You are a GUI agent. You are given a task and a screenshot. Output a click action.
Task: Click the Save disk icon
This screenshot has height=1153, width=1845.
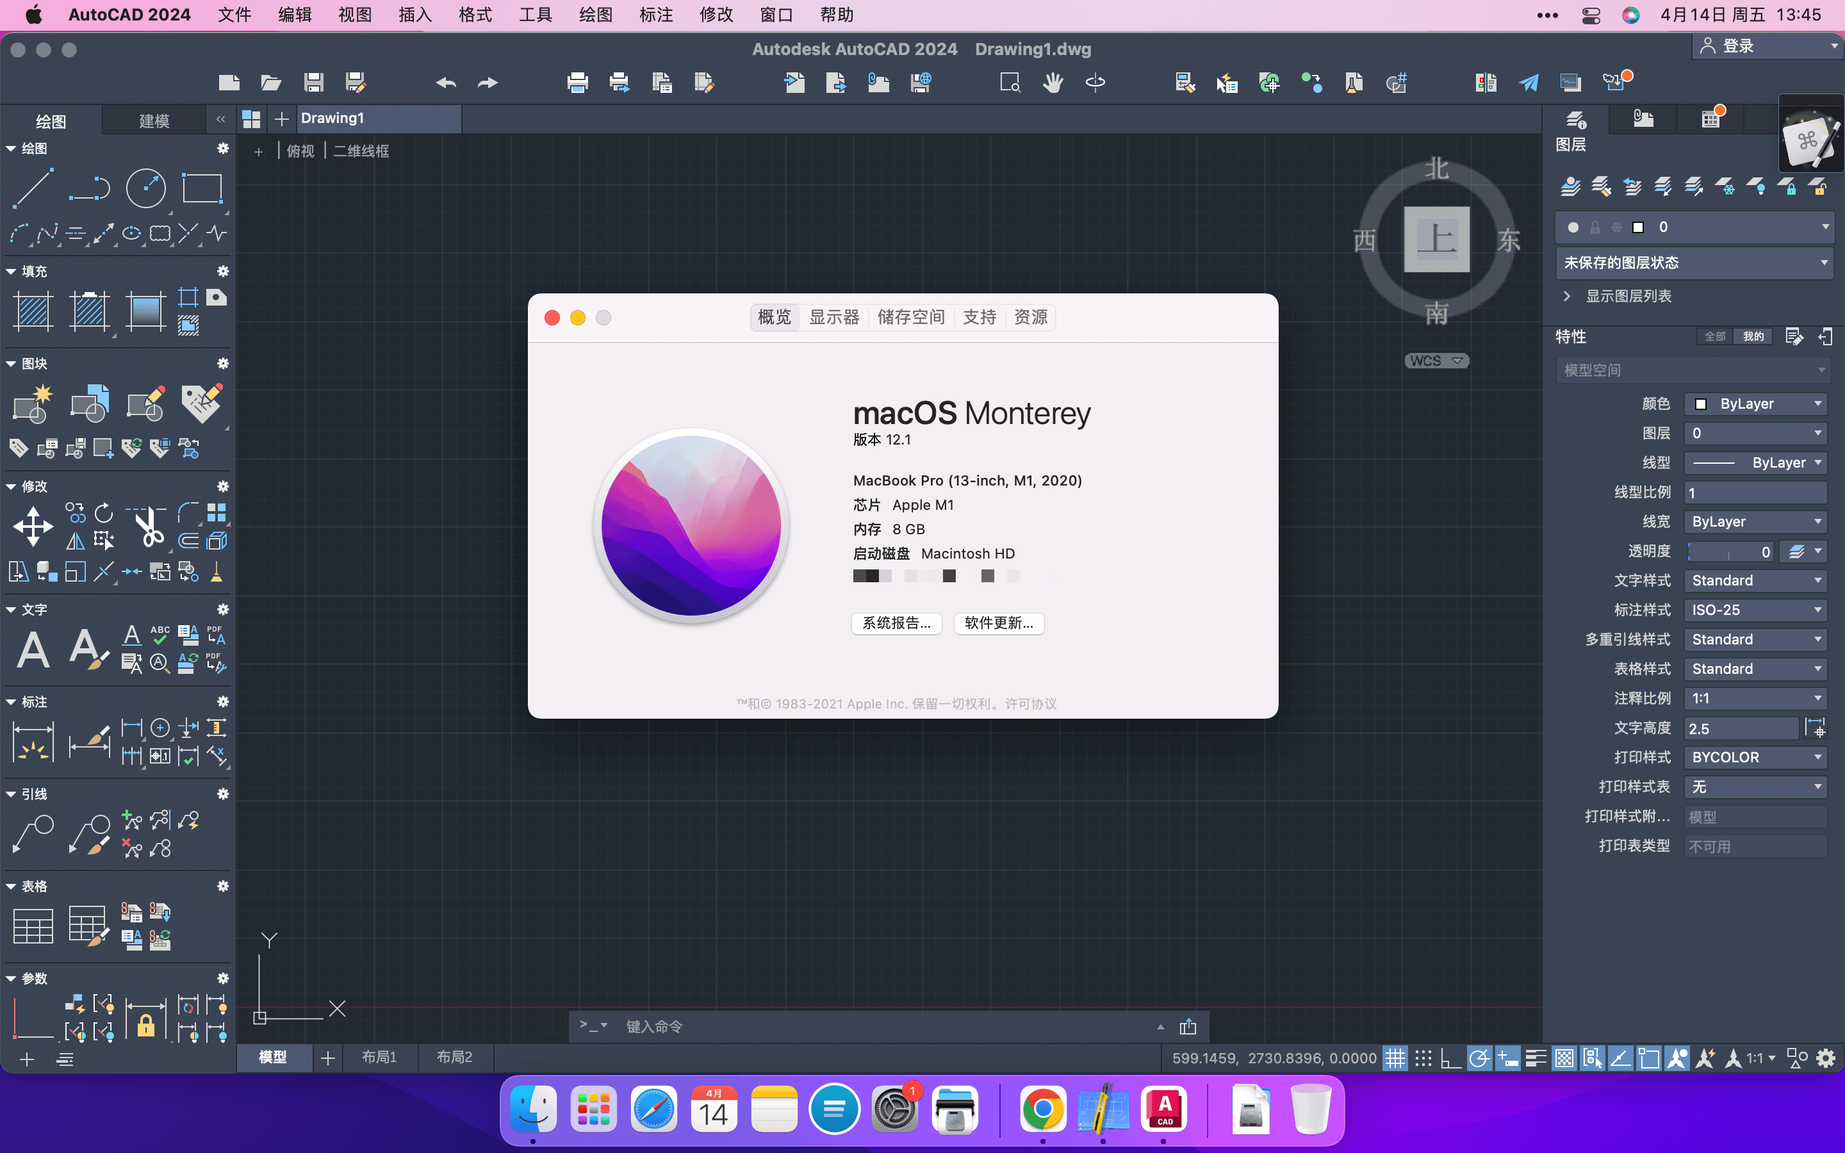point(313,83)
